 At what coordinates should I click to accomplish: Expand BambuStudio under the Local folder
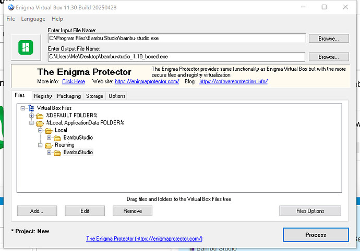pos(49,138)
